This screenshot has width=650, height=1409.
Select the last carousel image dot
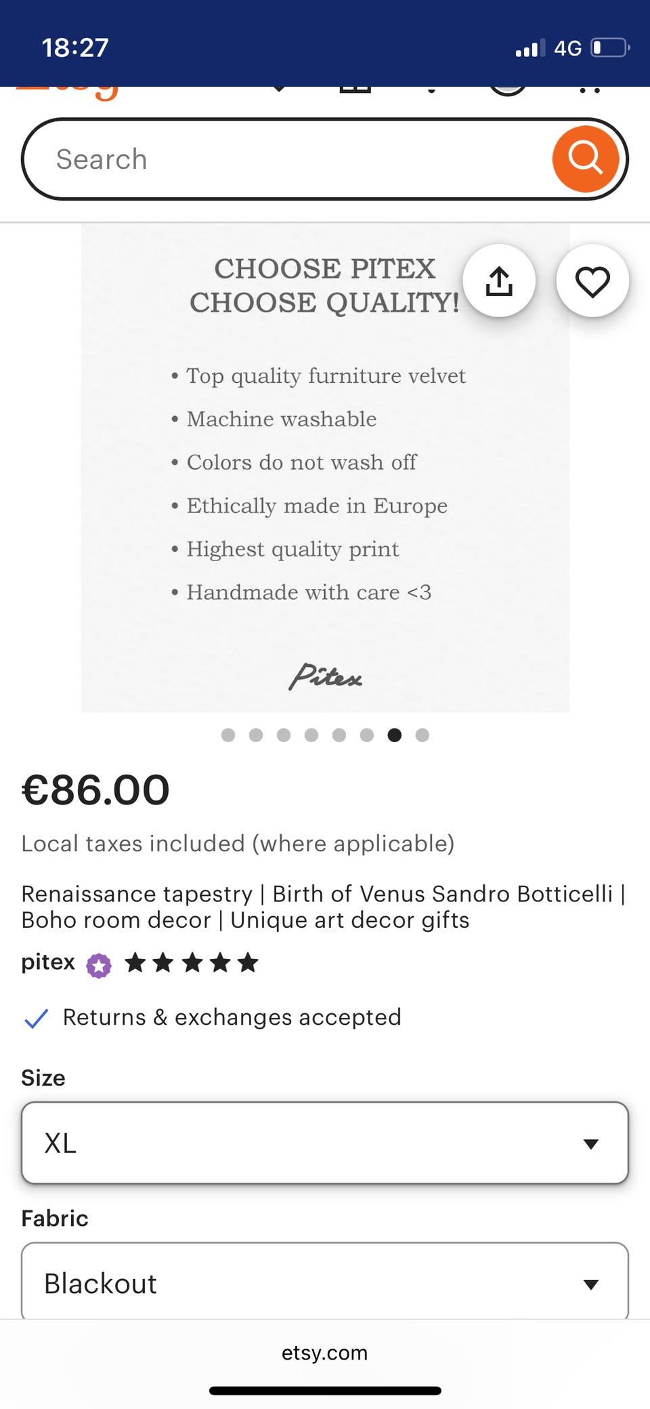[x=422, y=735]
